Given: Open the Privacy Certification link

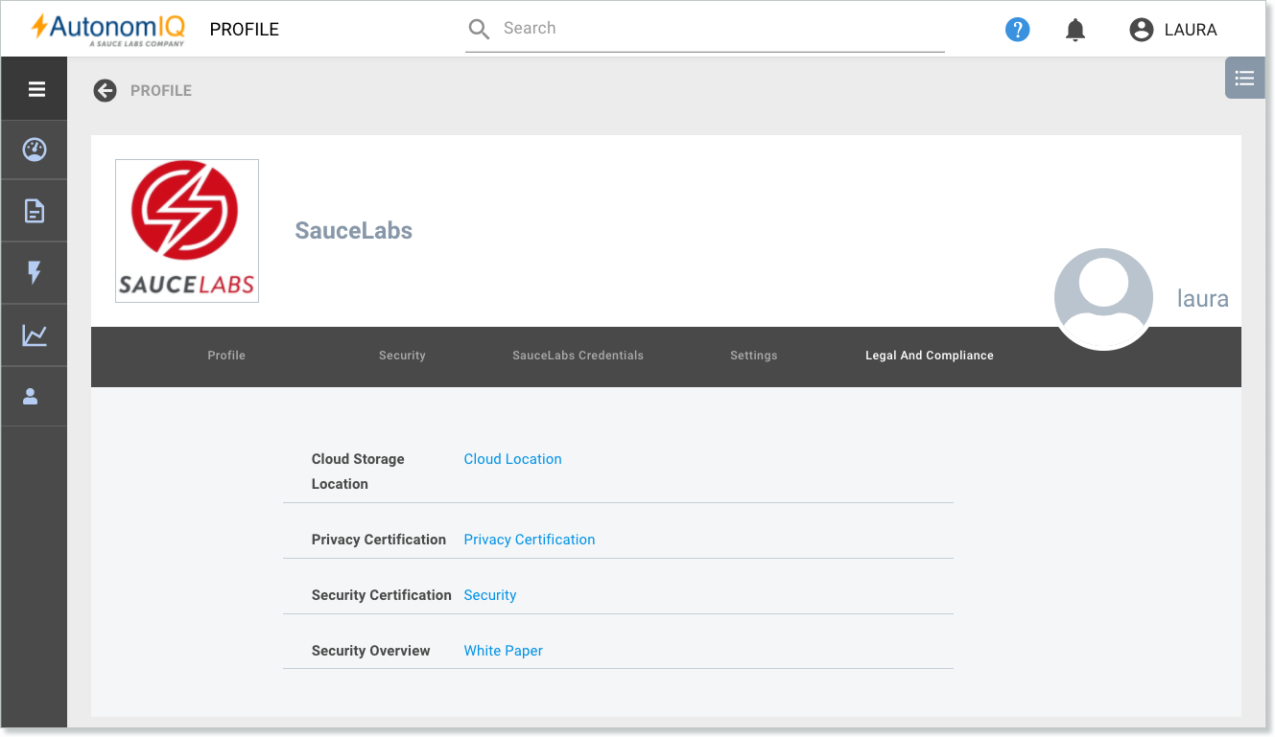Looking at the screenshot, I should pos(530,540).
